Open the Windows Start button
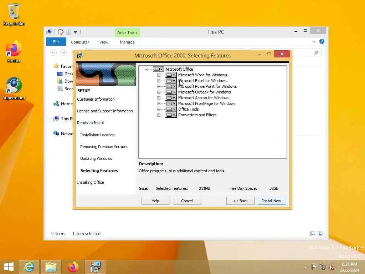365x274 pixels. [9, 267]
